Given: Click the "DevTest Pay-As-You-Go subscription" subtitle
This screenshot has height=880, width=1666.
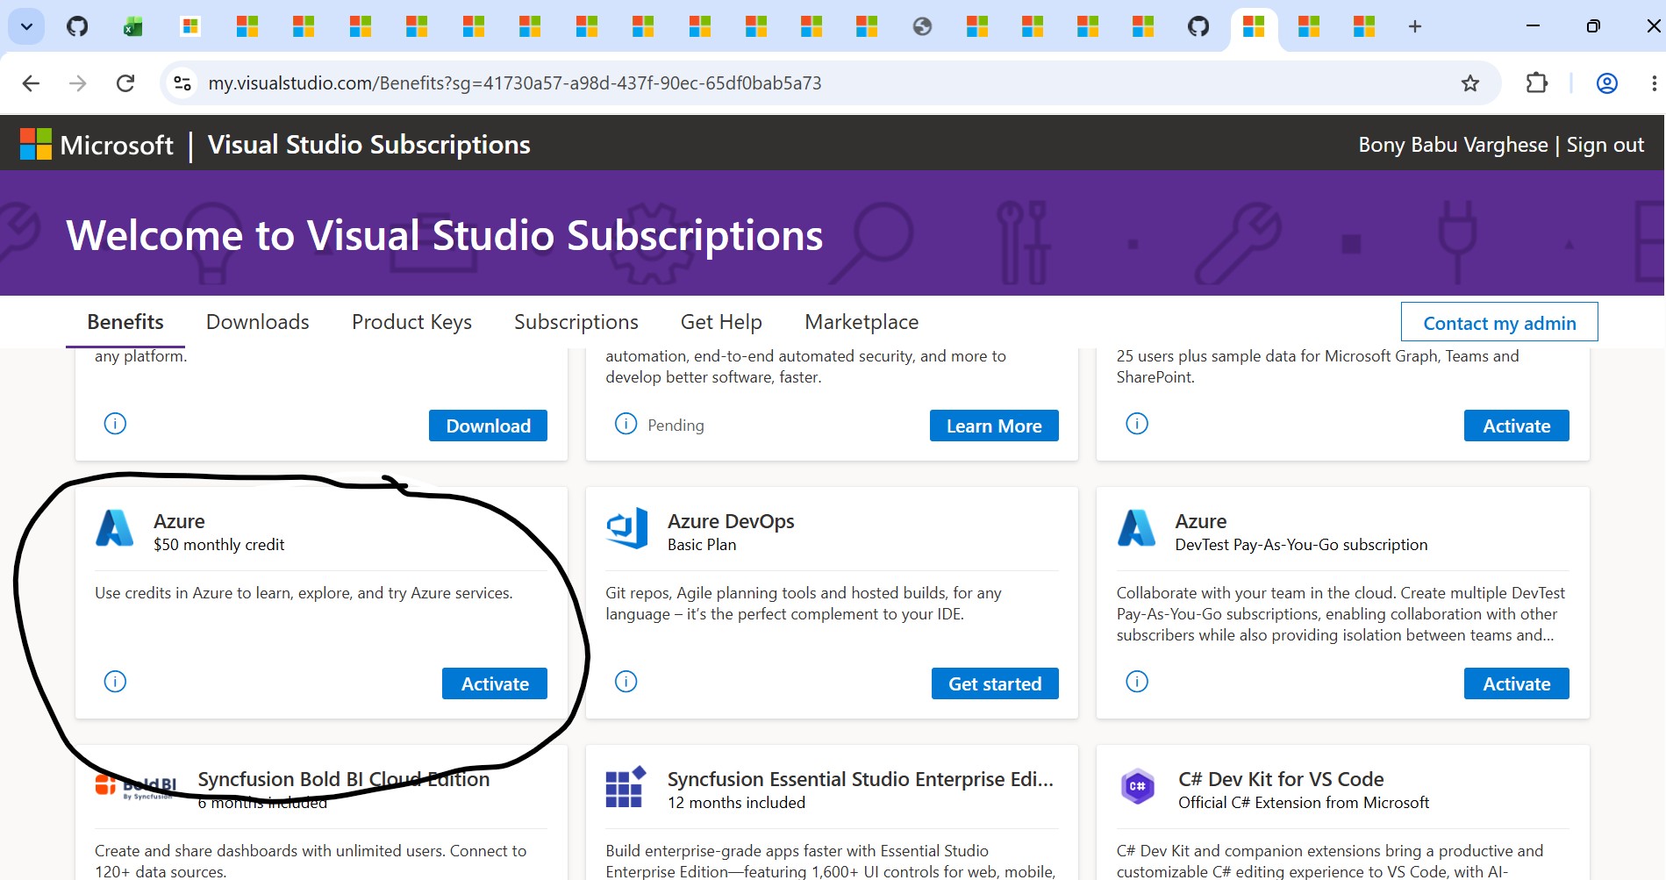Looking at the screenshot, I should pos(1301,545).
